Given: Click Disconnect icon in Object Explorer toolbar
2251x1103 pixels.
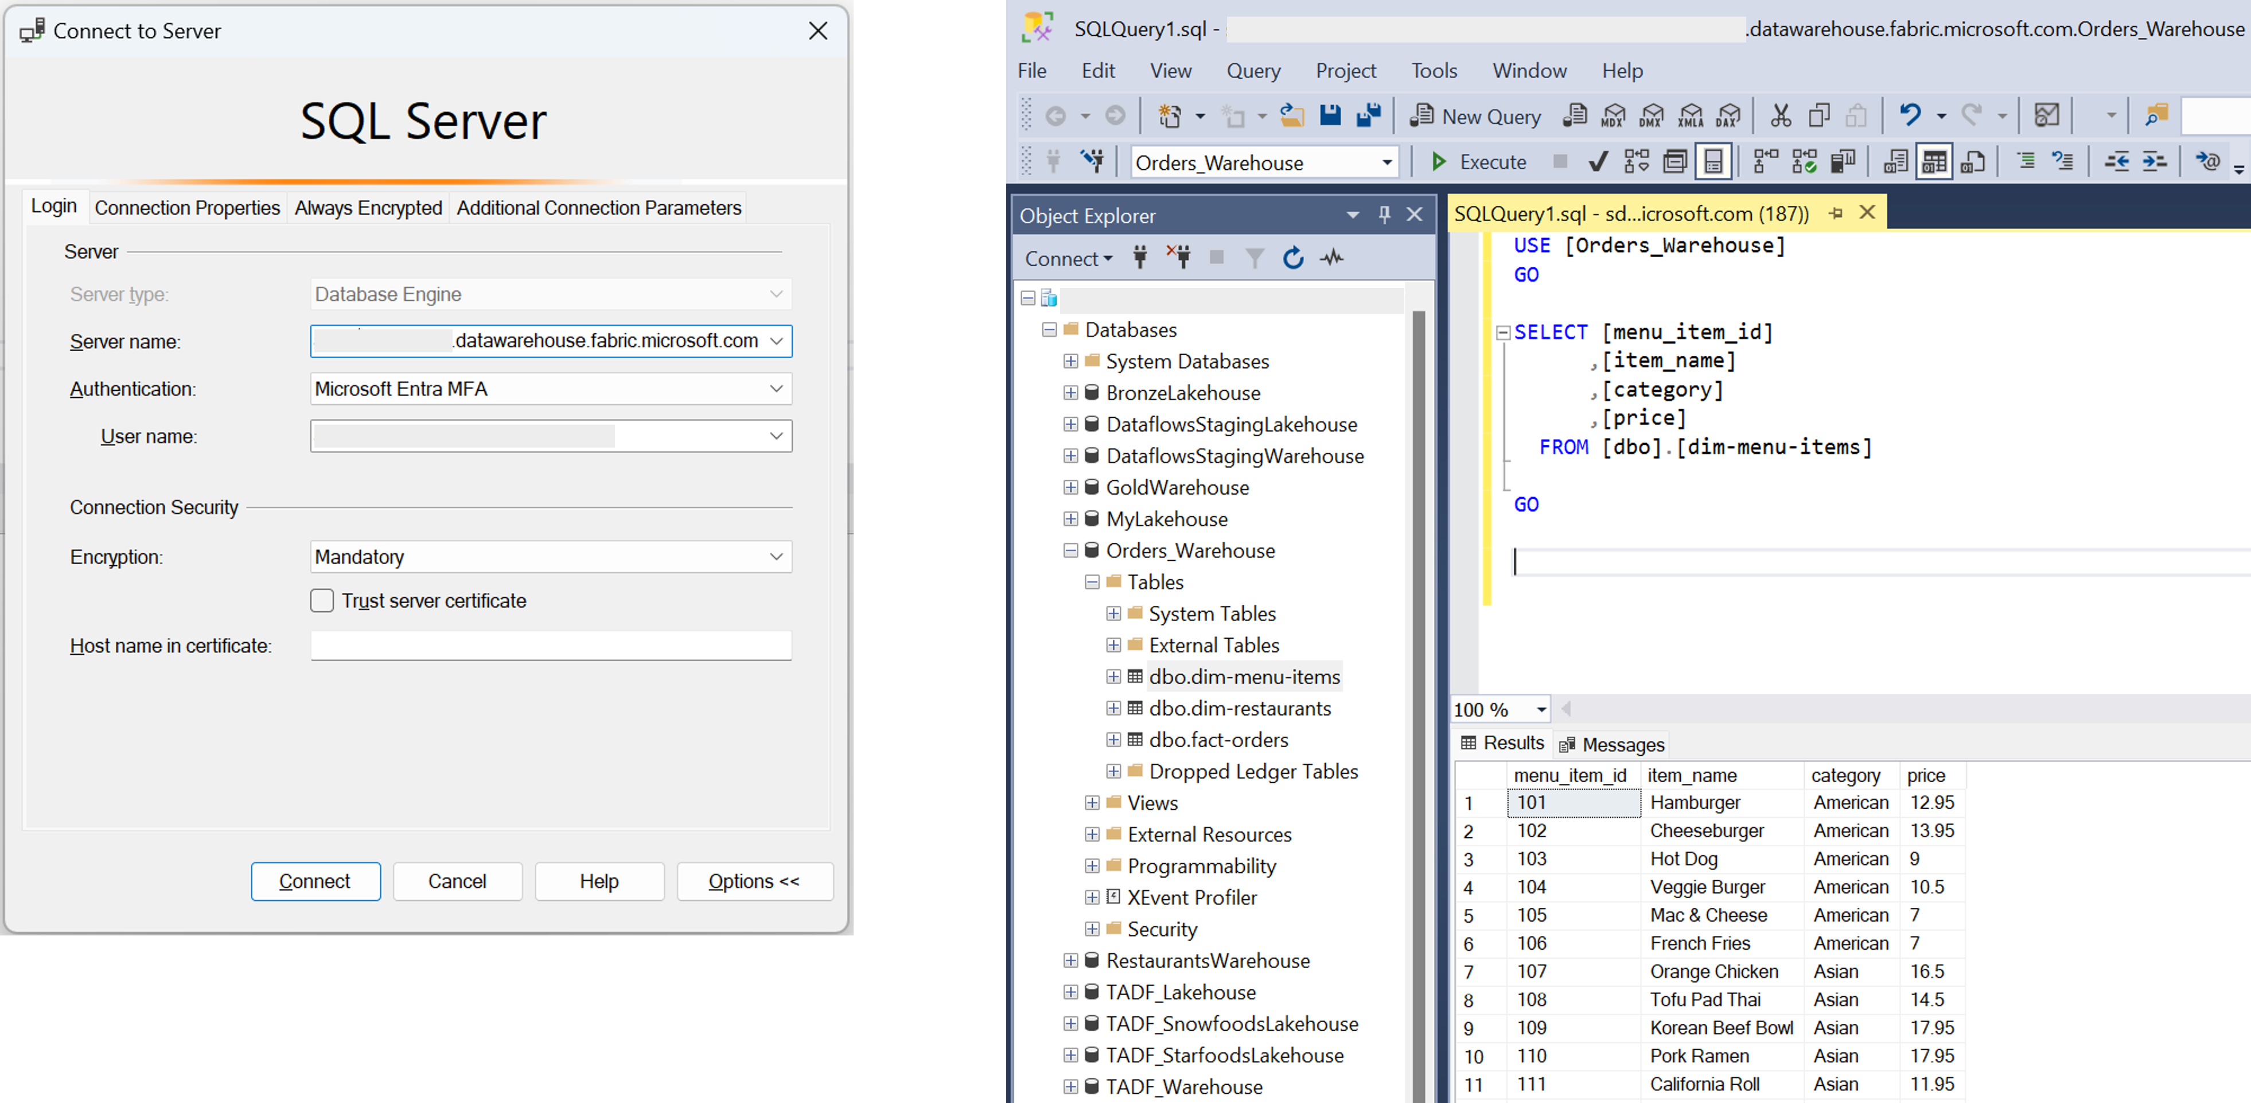Looking at the screenshot, I should point(1178,257).
